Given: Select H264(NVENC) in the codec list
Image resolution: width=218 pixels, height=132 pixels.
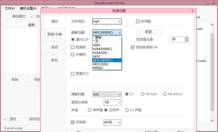Looking at the screenshot, I should pos(107,49).
